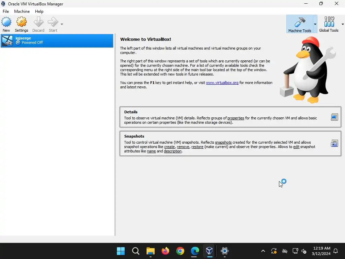Click the New virtual machine icon
The width and height of the screenshot is (345, 259).
(6, 24)
